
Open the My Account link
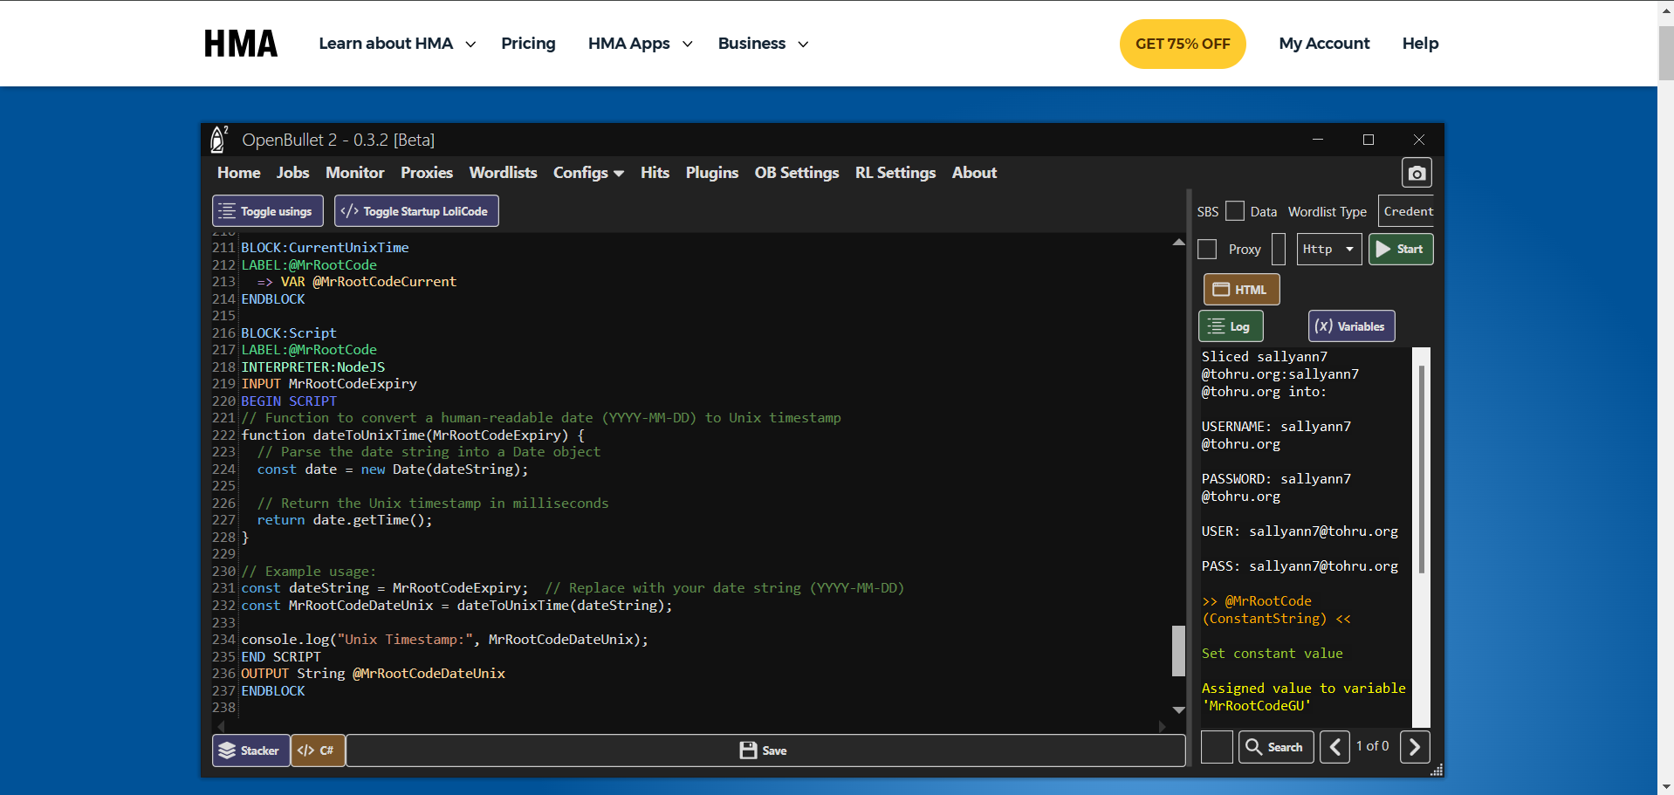click(1324, 44)
